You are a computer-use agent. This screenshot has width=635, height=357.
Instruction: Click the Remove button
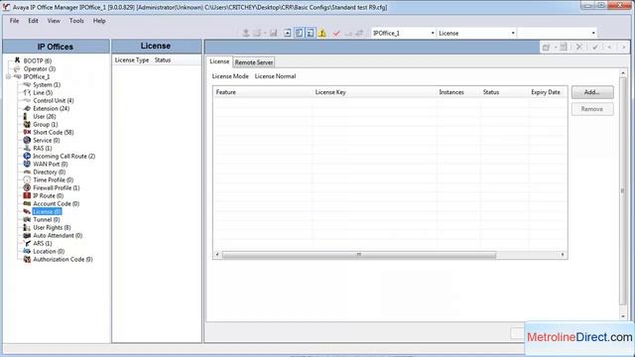tap(592, 109)
